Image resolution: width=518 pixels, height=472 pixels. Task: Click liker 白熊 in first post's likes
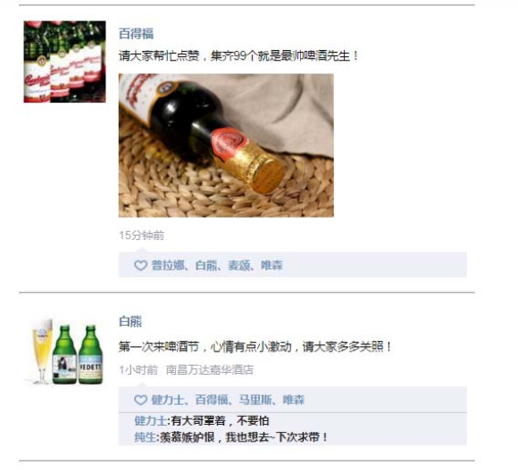[x=206, y=265]
